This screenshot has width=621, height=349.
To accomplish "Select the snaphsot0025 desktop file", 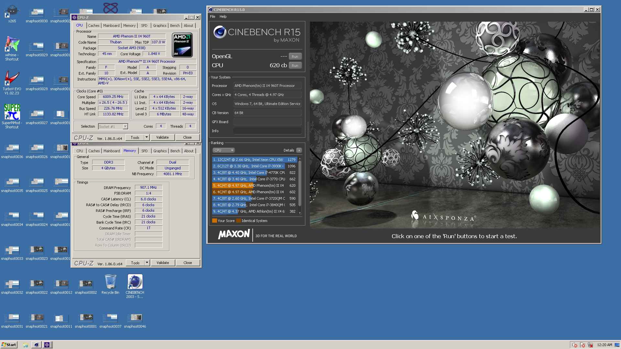I will point(37,185).
